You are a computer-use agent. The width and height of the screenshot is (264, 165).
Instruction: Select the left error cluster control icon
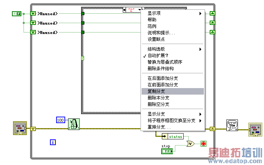click(20, 128)
